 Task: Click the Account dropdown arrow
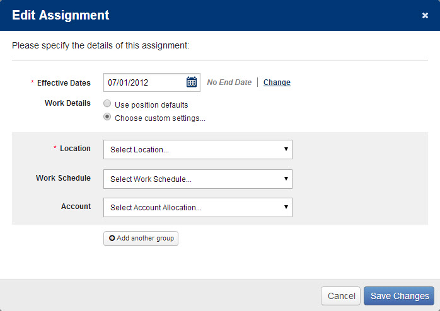point(286,206)
